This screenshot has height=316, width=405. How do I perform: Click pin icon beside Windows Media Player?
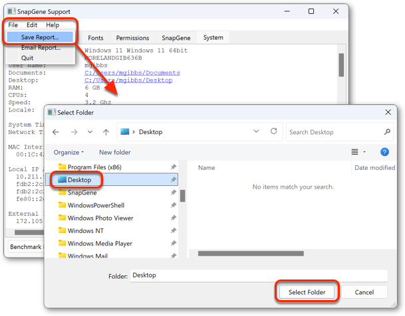click(174, 244)
